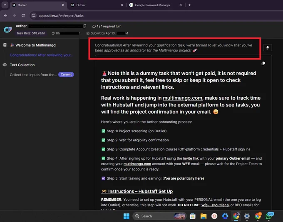Open the multimango.com link in bold paragraph
283x222 pixels.
(182, 98)
